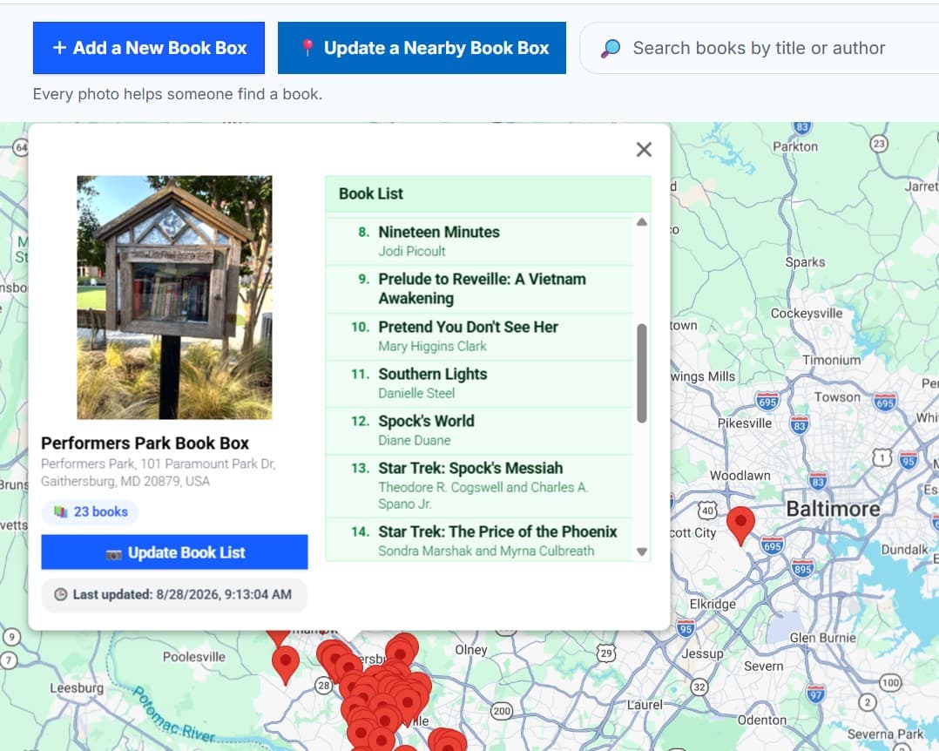Focus the book search field
The height and width of the screenshot is (751, 939).
[x=760, y=48]
